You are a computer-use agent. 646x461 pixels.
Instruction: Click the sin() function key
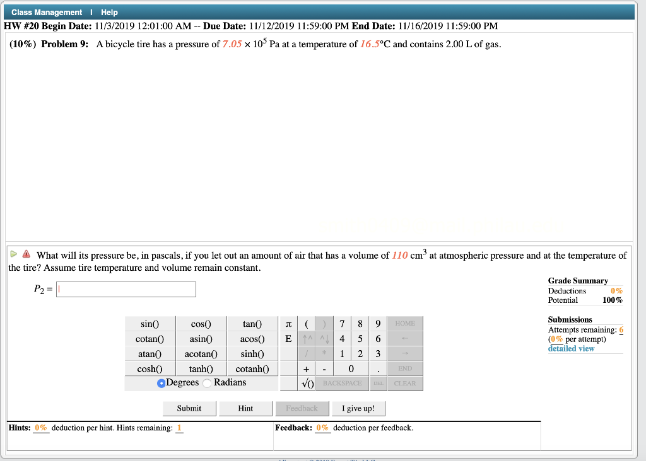(150, 323)
